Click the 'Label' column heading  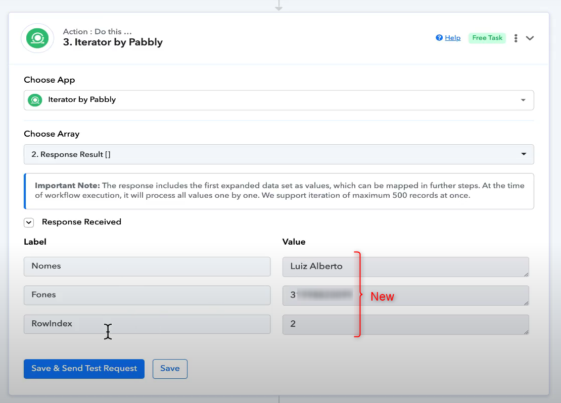[x=35, y=242]
